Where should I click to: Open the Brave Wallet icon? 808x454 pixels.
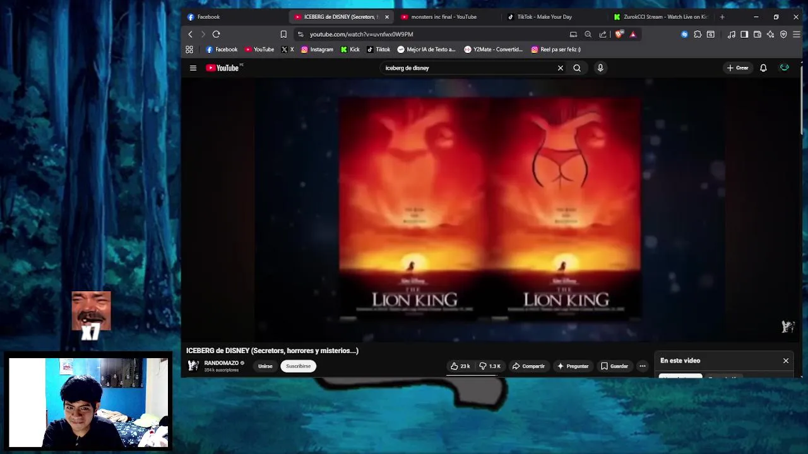tap(757, 34)
